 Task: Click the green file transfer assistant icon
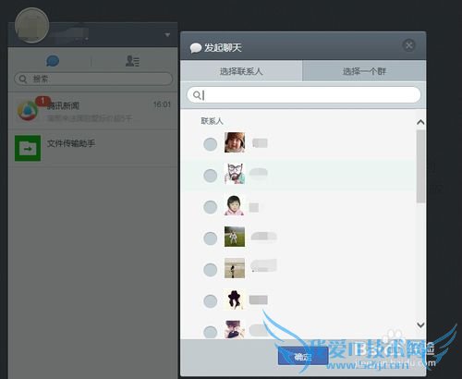point(28,148)
